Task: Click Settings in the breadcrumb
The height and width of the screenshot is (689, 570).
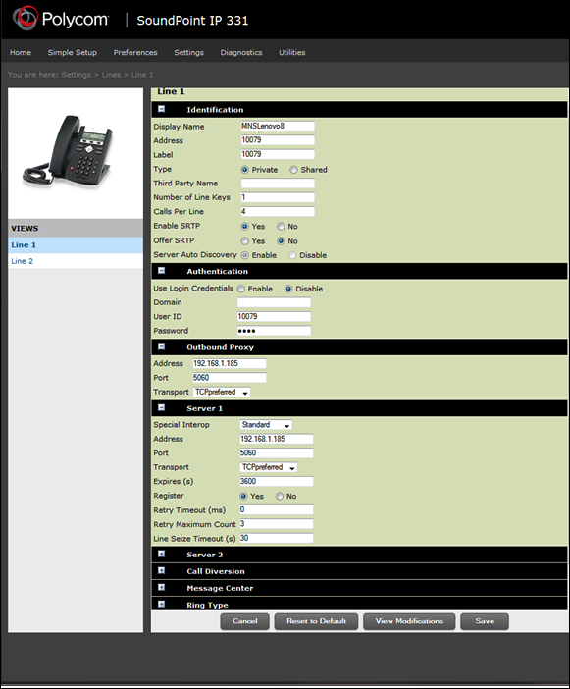Action: point(76,75)
